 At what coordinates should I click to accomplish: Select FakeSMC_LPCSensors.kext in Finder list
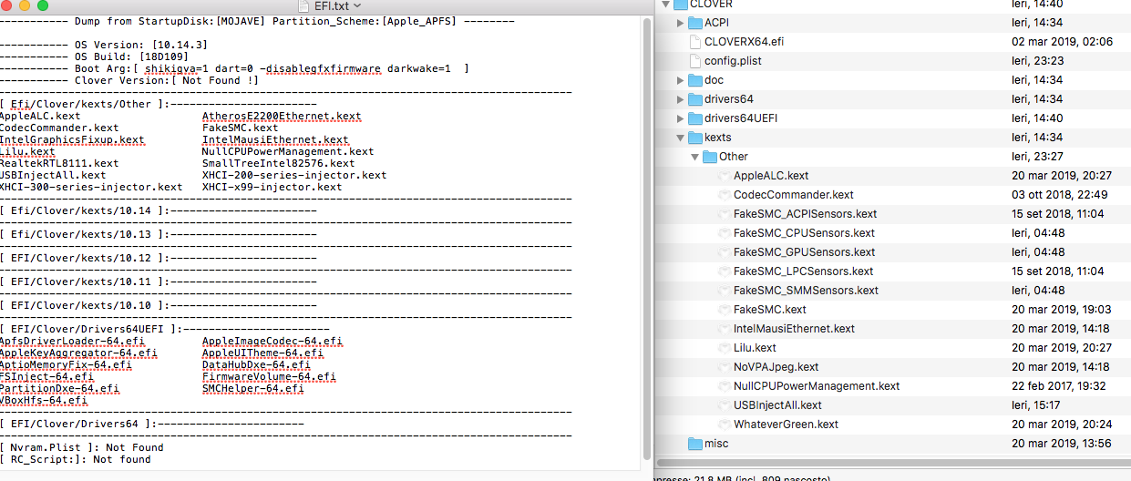pyautogui.click(x=803, y=271)
